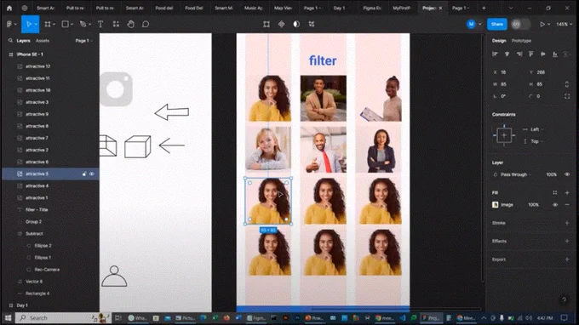Select the Pen tool
Image resolution: width=579 pixels, height=325 pixels.
click(83, 24)
